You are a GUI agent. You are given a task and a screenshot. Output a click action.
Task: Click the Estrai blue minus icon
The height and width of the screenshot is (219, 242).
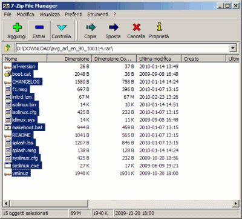pyautogui.click(x=39, y=27)
